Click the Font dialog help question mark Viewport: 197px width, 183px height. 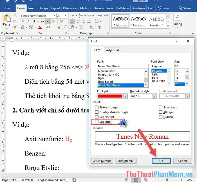(176, 41)
